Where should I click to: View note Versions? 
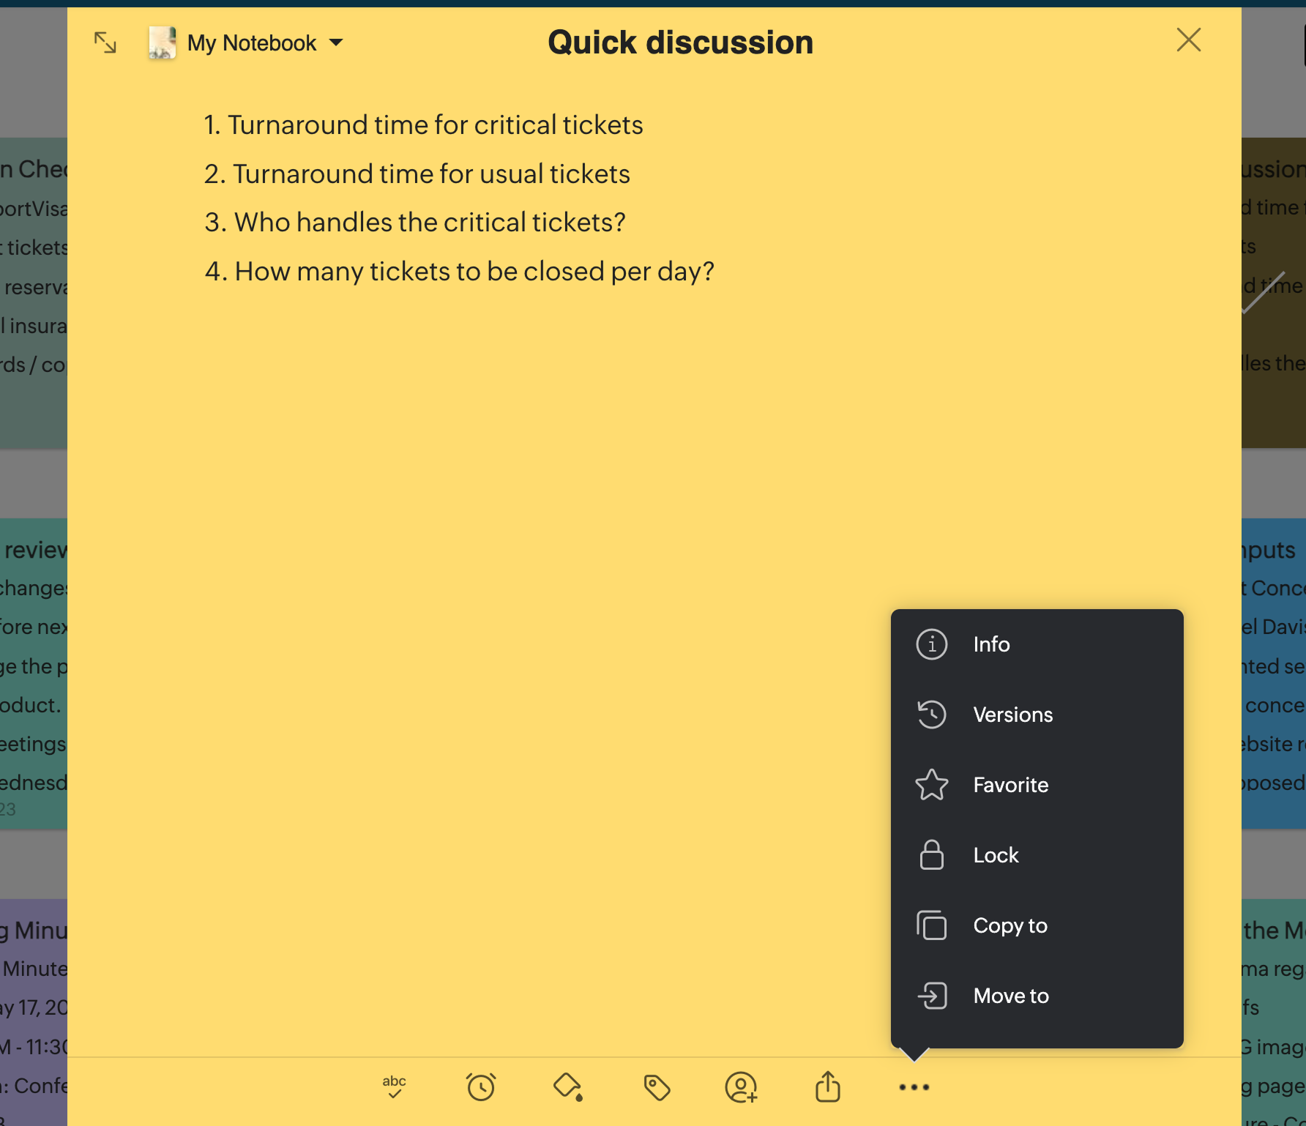(1037, 715)
